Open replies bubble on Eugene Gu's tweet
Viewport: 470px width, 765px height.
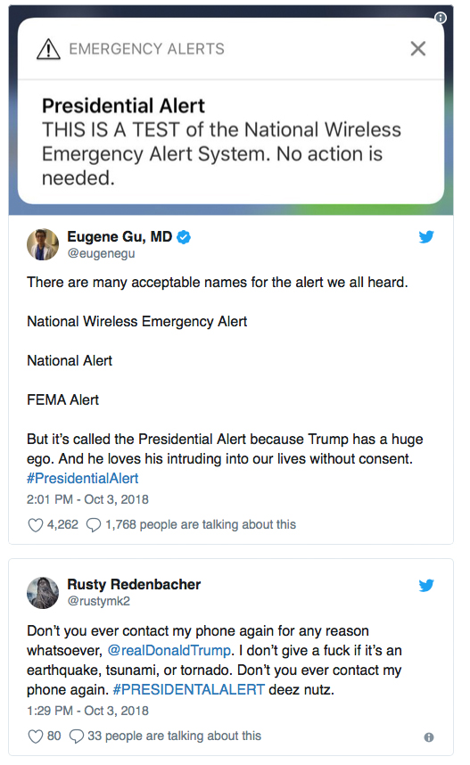click(x=94, y=525)
